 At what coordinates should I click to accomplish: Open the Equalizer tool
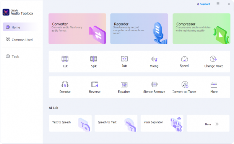pyautogui.click(x=124, y=87)
